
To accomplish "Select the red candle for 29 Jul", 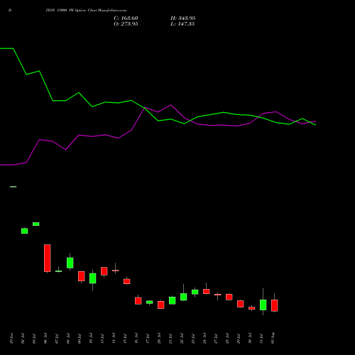I will pyautogui.click(x=241, y=304).
